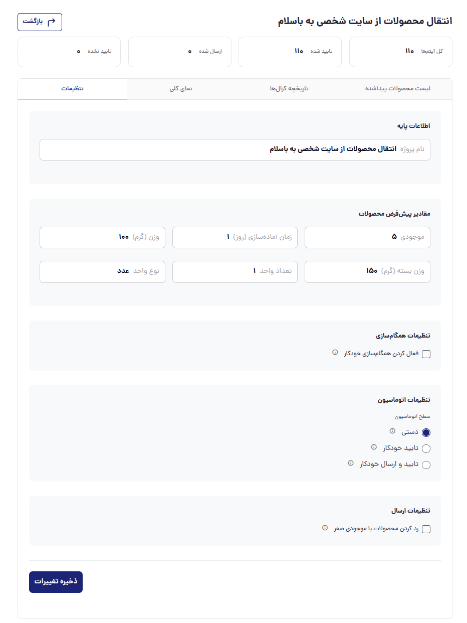
Task: Choose تایید و ارسال خودکار radio option
Action: (426, 464)
